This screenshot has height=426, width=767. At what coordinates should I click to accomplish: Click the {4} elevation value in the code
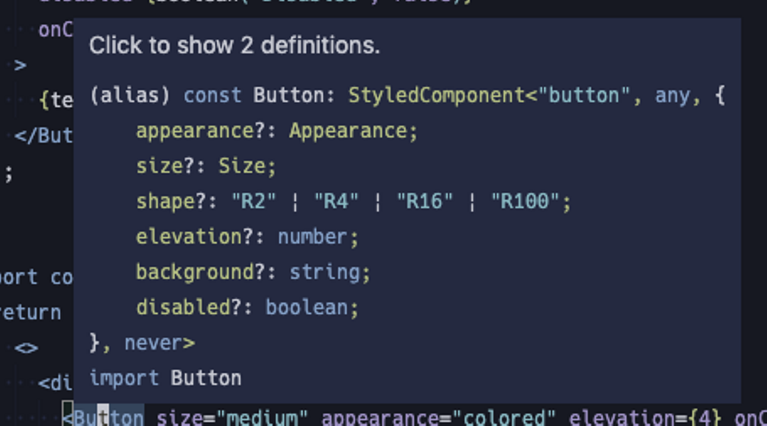coord(704,418)
